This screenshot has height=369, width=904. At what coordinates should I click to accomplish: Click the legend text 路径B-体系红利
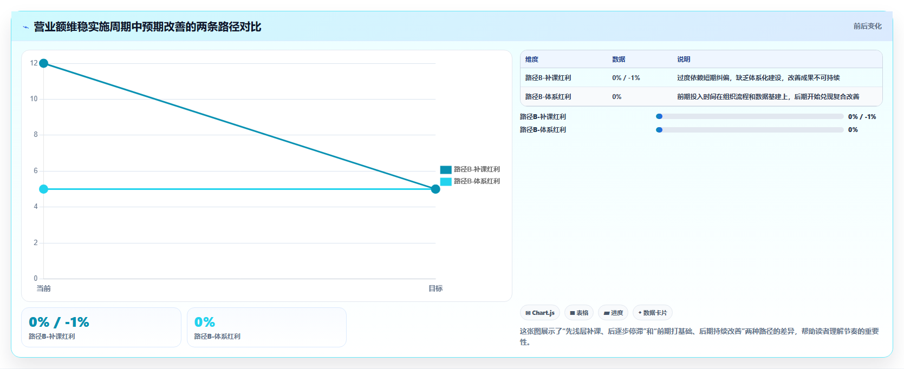(x=477, y=181)
